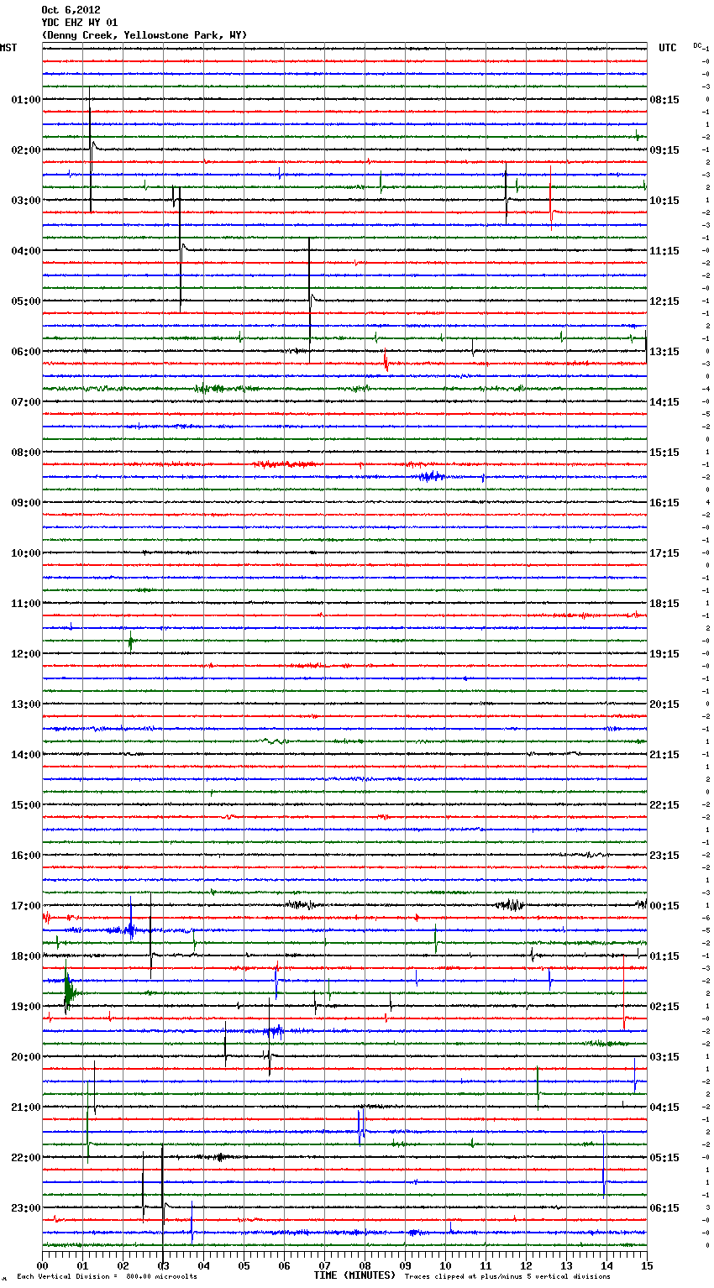The height and width of the screenshot is (1288, 714).
Task: Select the "22:15" UTC time label
Action: (664, 805)
